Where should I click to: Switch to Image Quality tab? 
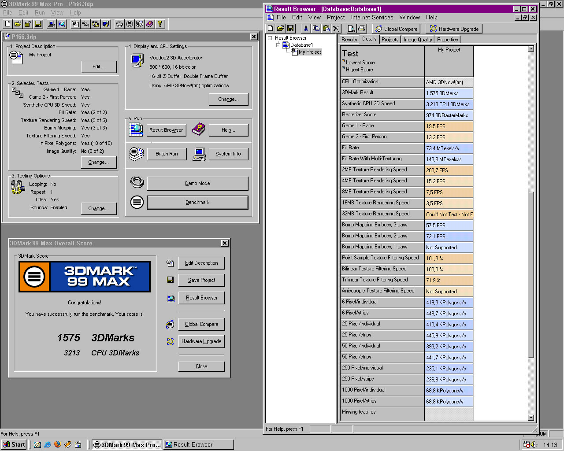click(418, 40)
